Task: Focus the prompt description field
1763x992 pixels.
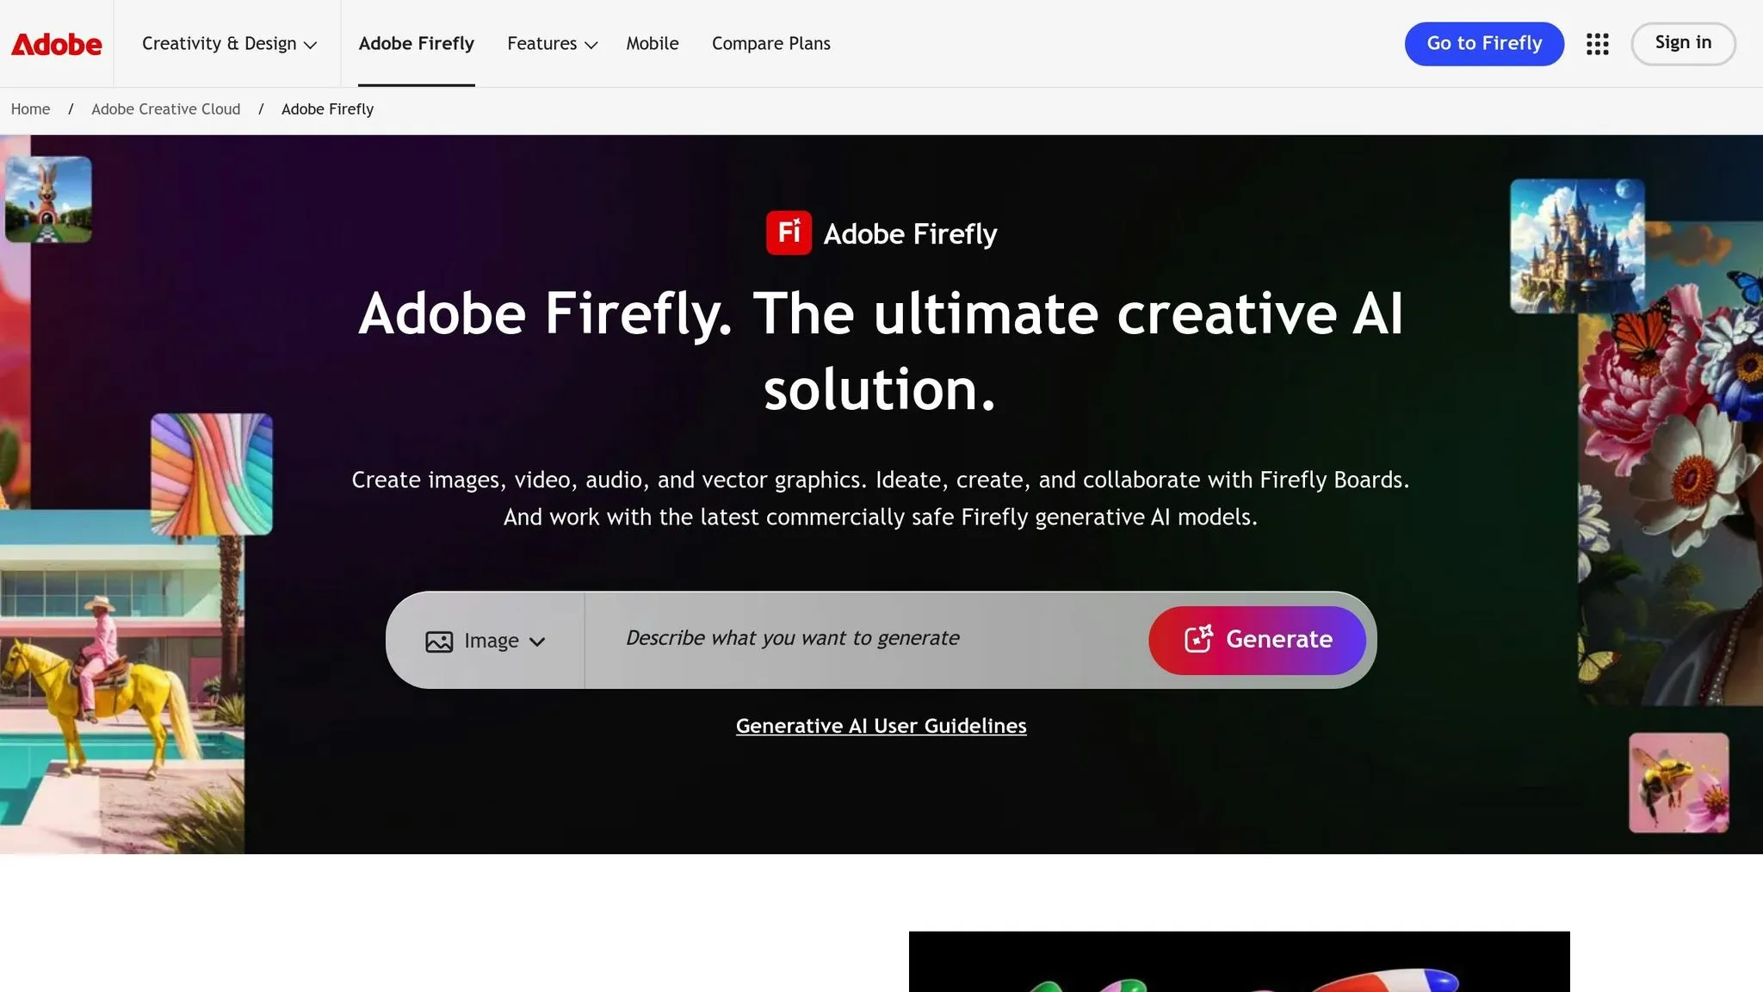Action: [861, 638]
